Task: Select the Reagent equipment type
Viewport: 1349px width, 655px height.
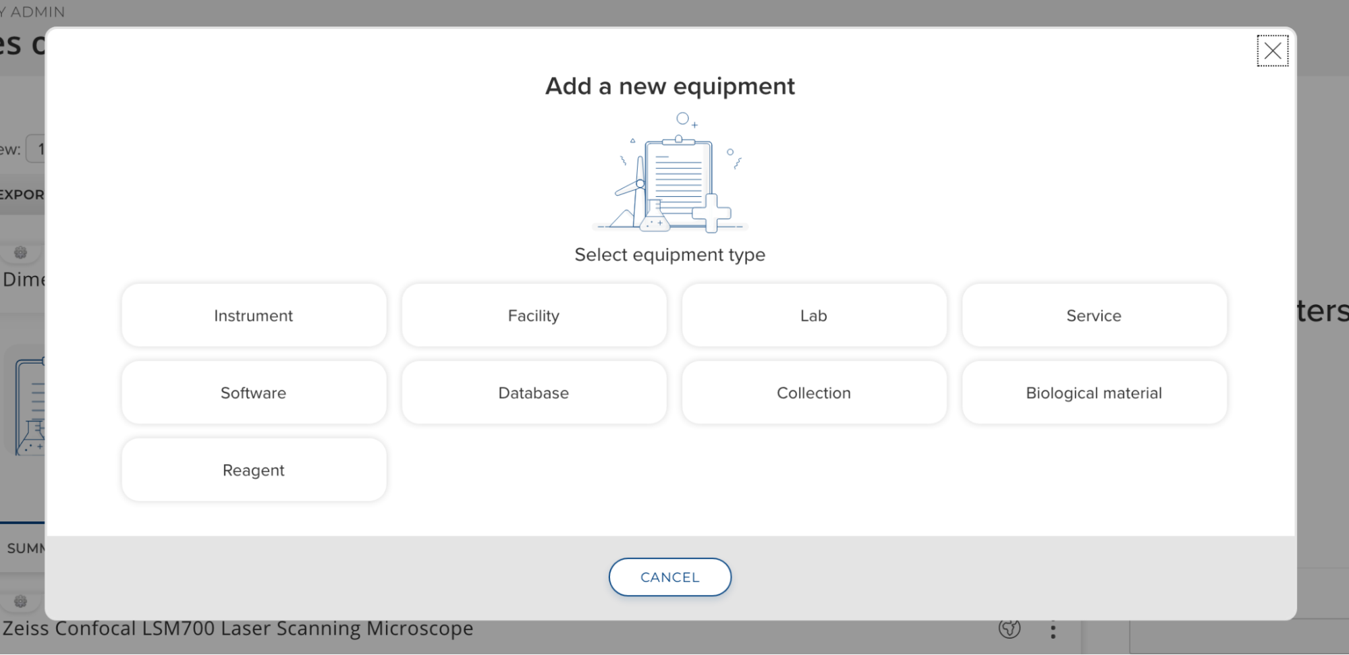Action: click(x=254, y=470)
